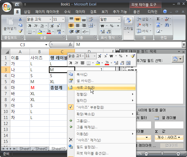187x157 pixels.
Task: Click the top align icon
Action: 71,19
